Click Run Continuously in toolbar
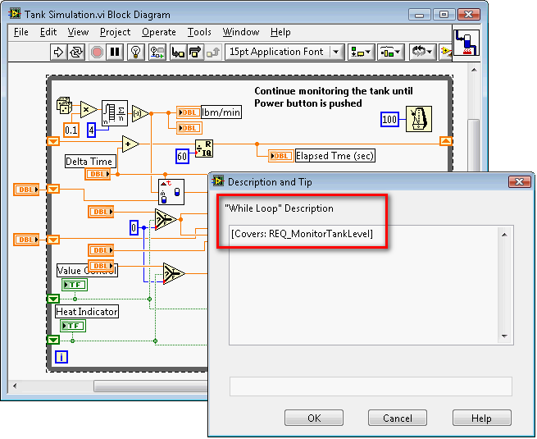This screenshot has width=537, height=439. [77, 52]
